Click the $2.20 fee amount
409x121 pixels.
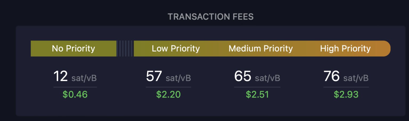click(x=168, y=95)
